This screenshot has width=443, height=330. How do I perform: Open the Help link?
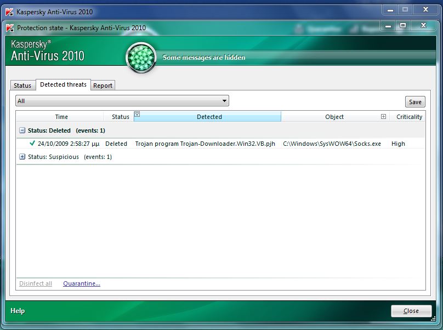(18, 311)
